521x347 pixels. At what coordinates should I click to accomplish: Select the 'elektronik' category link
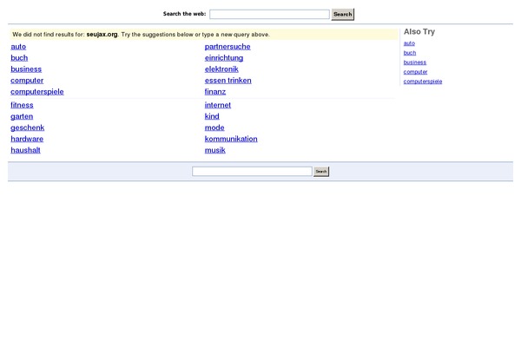coord(221,69)
